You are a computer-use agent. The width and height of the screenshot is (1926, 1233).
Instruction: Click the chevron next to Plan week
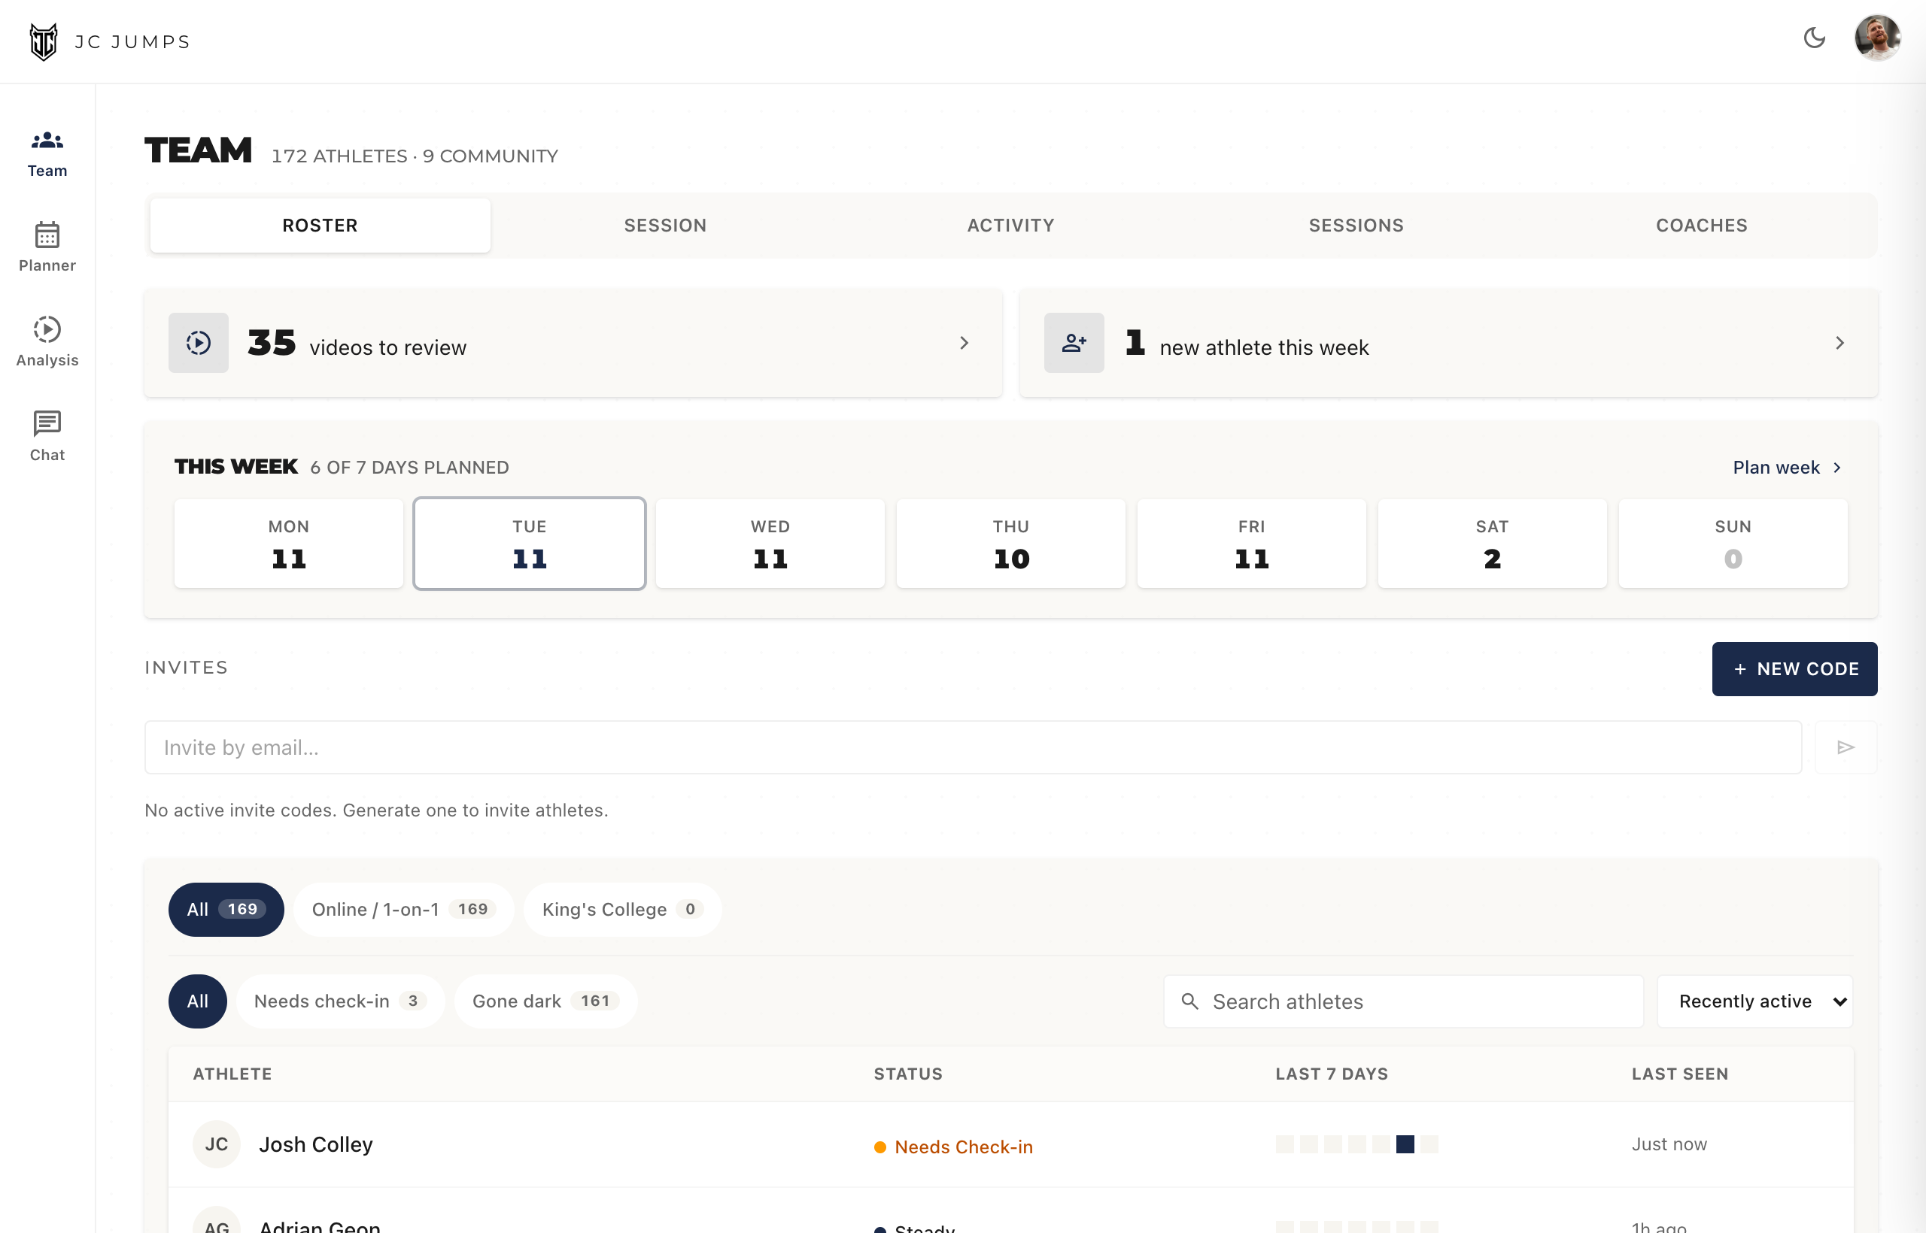pyautogui.click(x=1838, y=468)
